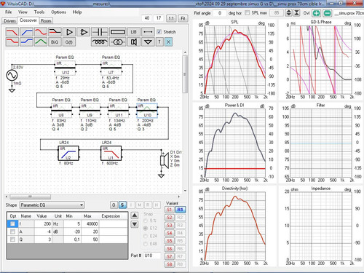Click the SPL max value stepper
The height and width of the screenshot is (273, 364).
pos(288,13)
